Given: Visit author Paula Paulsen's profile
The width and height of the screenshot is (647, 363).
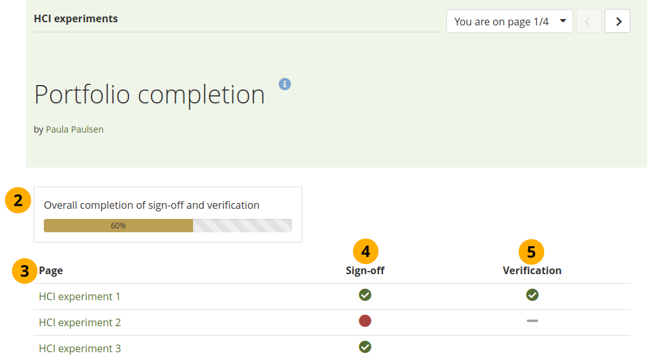Looking at the screenshot, I should (74, 129).
